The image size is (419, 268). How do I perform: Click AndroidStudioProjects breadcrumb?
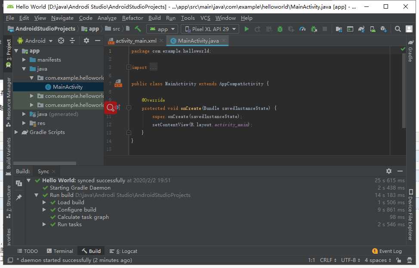42,28
